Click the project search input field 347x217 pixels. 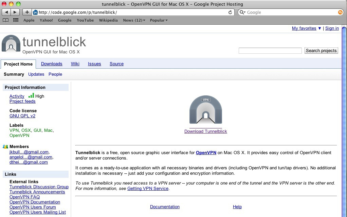tap(270, 51)
